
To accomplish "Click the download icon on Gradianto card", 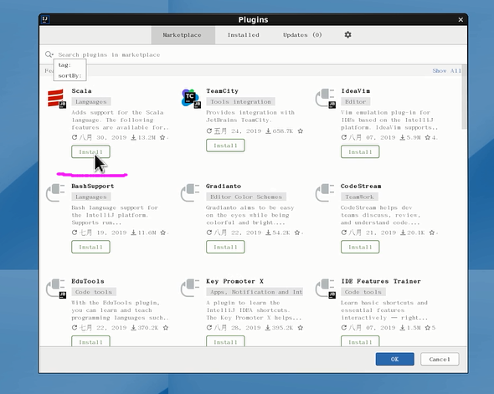I will pos(268,233).
